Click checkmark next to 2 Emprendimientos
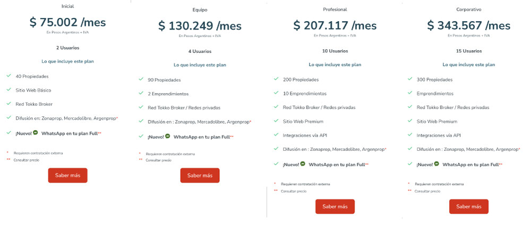 (141, 93)
